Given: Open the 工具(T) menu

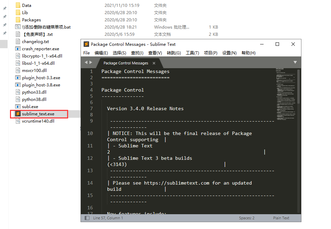Looking at the screenshot, I should pos(192,53).
